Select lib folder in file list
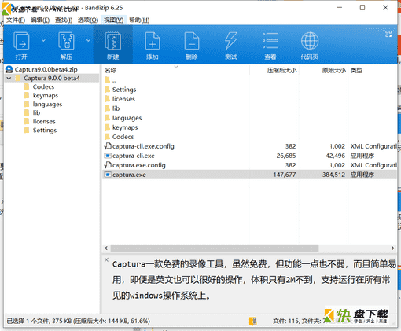401x331 pixels. (116, 108)
